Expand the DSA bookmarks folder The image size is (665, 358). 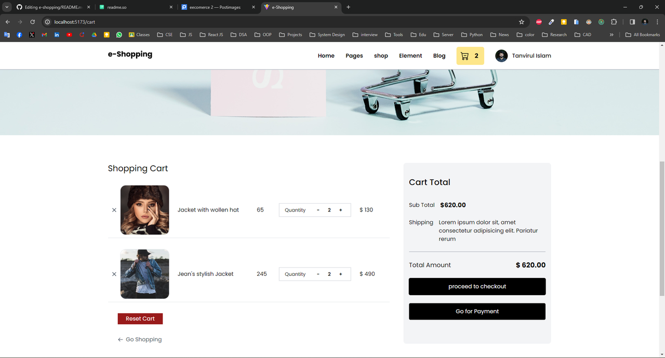[x=238, y=35]
